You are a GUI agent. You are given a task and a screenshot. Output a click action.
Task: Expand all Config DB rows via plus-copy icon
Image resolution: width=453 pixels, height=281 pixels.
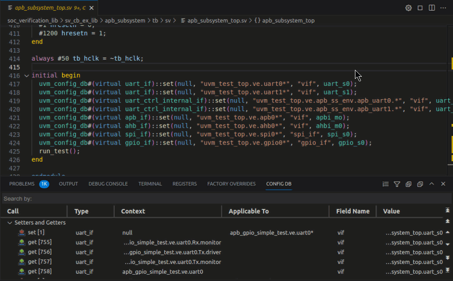(x=408, y=184)
